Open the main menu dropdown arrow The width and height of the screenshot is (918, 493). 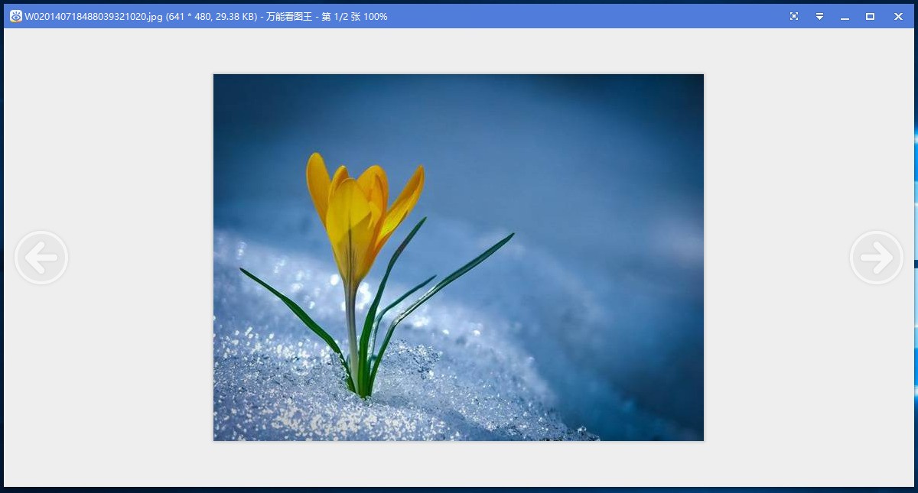819,16
